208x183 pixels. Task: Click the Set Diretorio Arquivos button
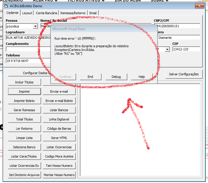pyautogui.click(x=24, y=175)
